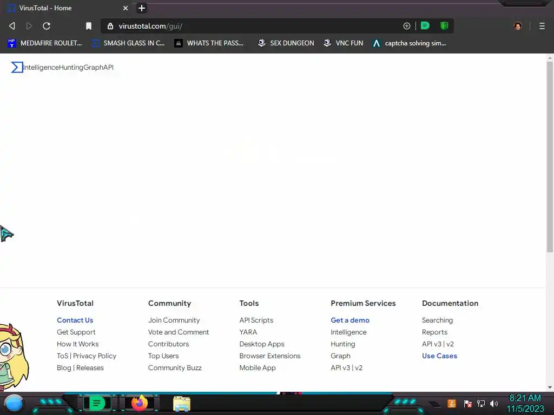Click the VirusTotal sigma logo
This screenshot has width=554, height=415.
pyautogui.click(x=17, y=67)
